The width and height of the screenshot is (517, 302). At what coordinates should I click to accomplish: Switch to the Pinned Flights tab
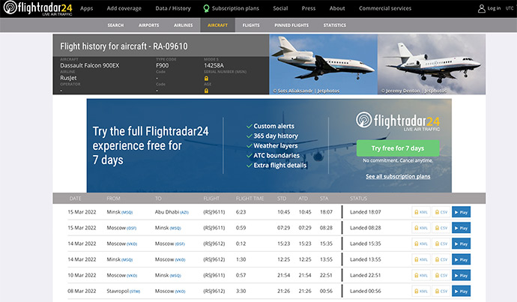pos(291,25)
